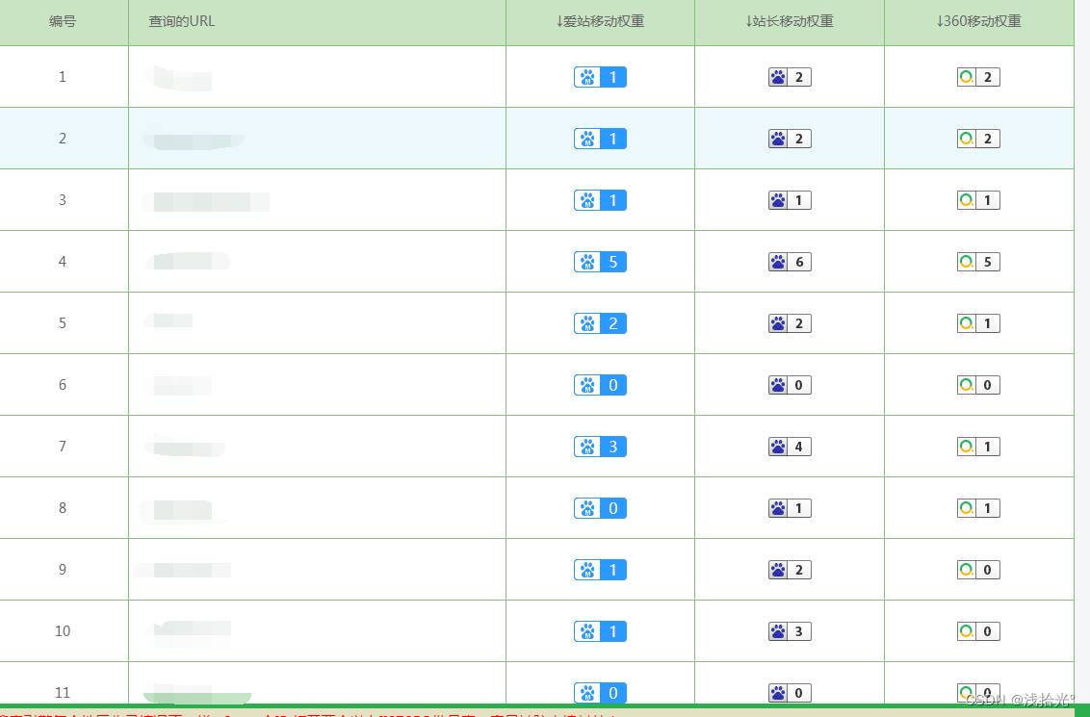Click the 爱站 mobile weight badge in row 1
Screen dimensions: 1090x717
pyautogui.click(x=600, y=77)
